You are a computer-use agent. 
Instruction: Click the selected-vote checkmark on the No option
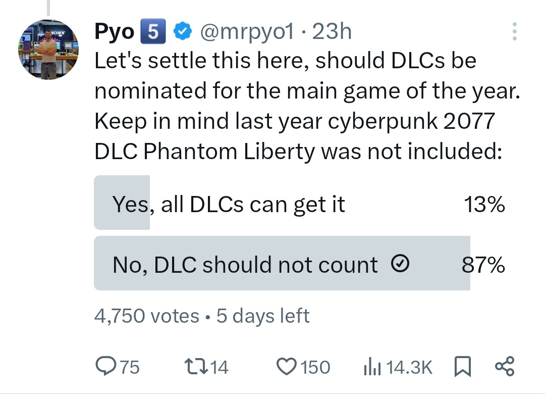click(400, 263)
